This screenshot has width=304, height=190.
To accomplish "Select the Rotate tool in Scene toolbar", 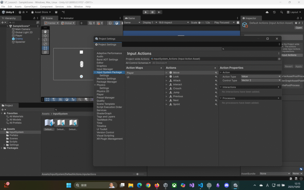I will coord(45,40).
